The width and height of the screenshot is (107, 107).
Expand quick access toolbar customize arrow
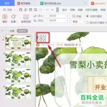pos(52,10)
